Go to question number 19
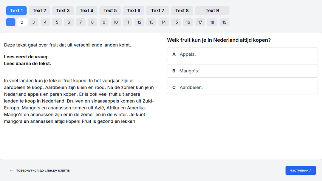The width and height of the screenshot is (322, 181). (224, 22)
